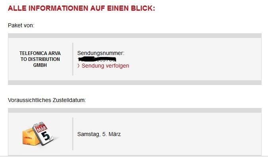Click the gray top bar of sender box
Image resolution: width=268 pixels, height=157 pixels.
pos(135,36)
